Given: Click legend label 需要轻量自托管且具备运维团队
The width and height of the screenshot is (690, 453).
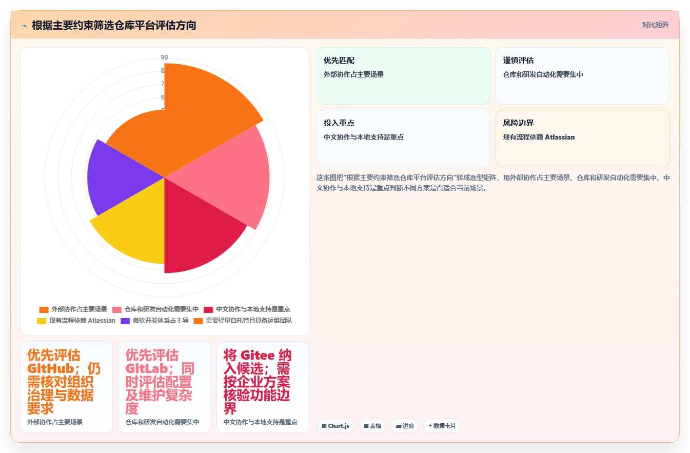Looking at the screenshot, I should [249, 321].
